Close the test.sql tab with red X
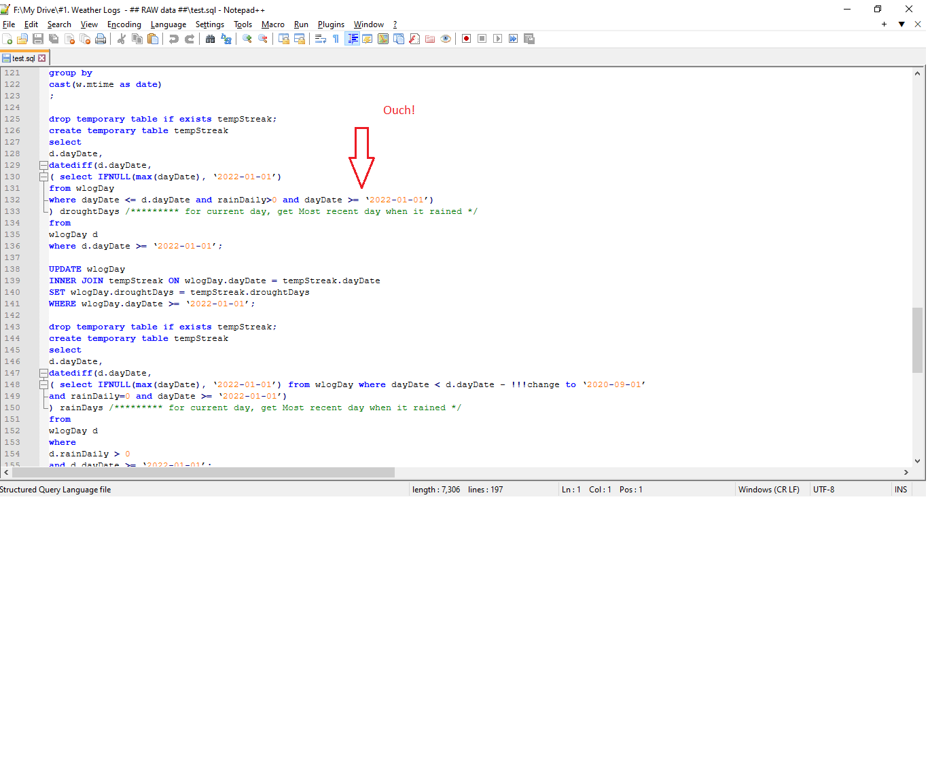 (x=42, y=58)
